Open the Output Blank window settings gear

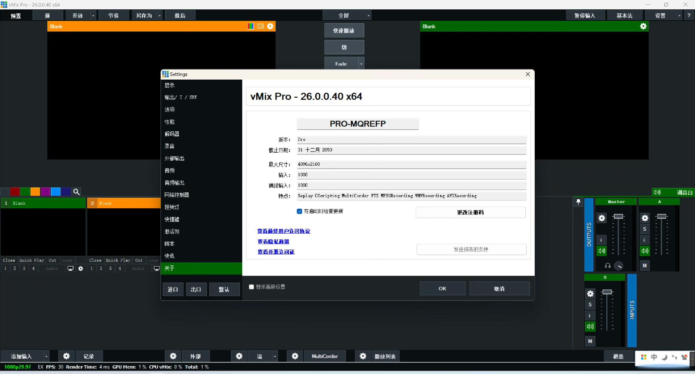643,26
